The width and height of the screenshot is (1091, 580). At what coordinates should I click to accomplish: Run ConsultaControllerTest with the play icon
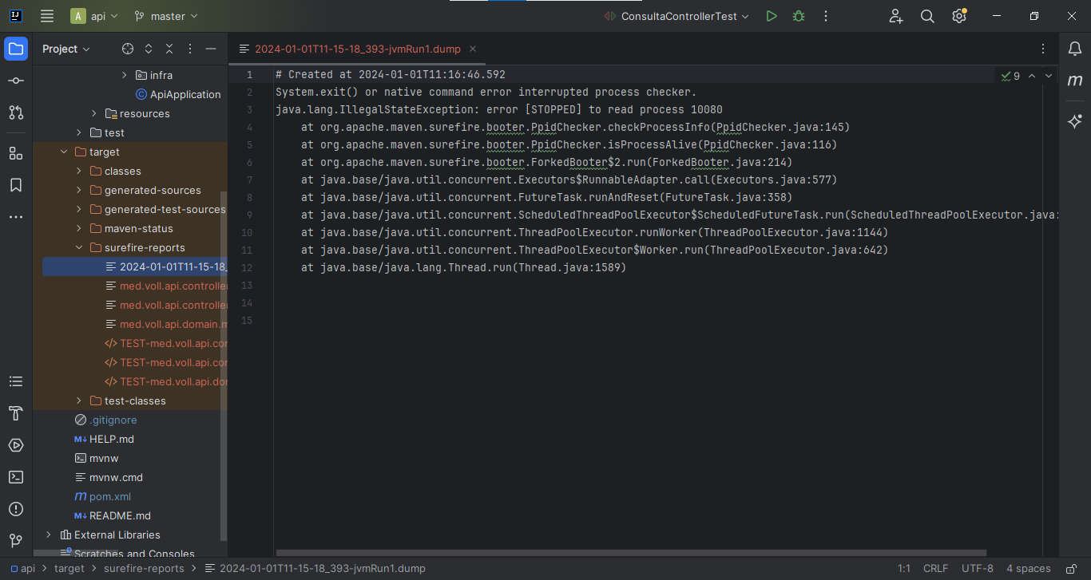(771, 16)
